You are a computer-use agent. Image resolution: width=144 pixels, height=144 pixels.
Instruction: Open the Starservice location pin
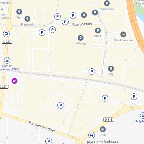point(107,3)
